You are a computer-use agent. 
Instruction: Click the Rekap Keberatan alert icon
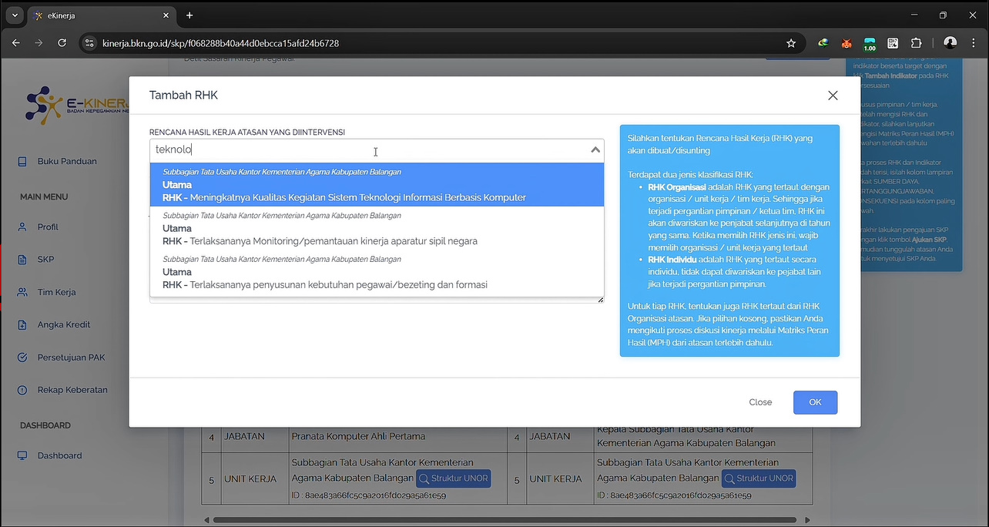click(x=22, y=390)
